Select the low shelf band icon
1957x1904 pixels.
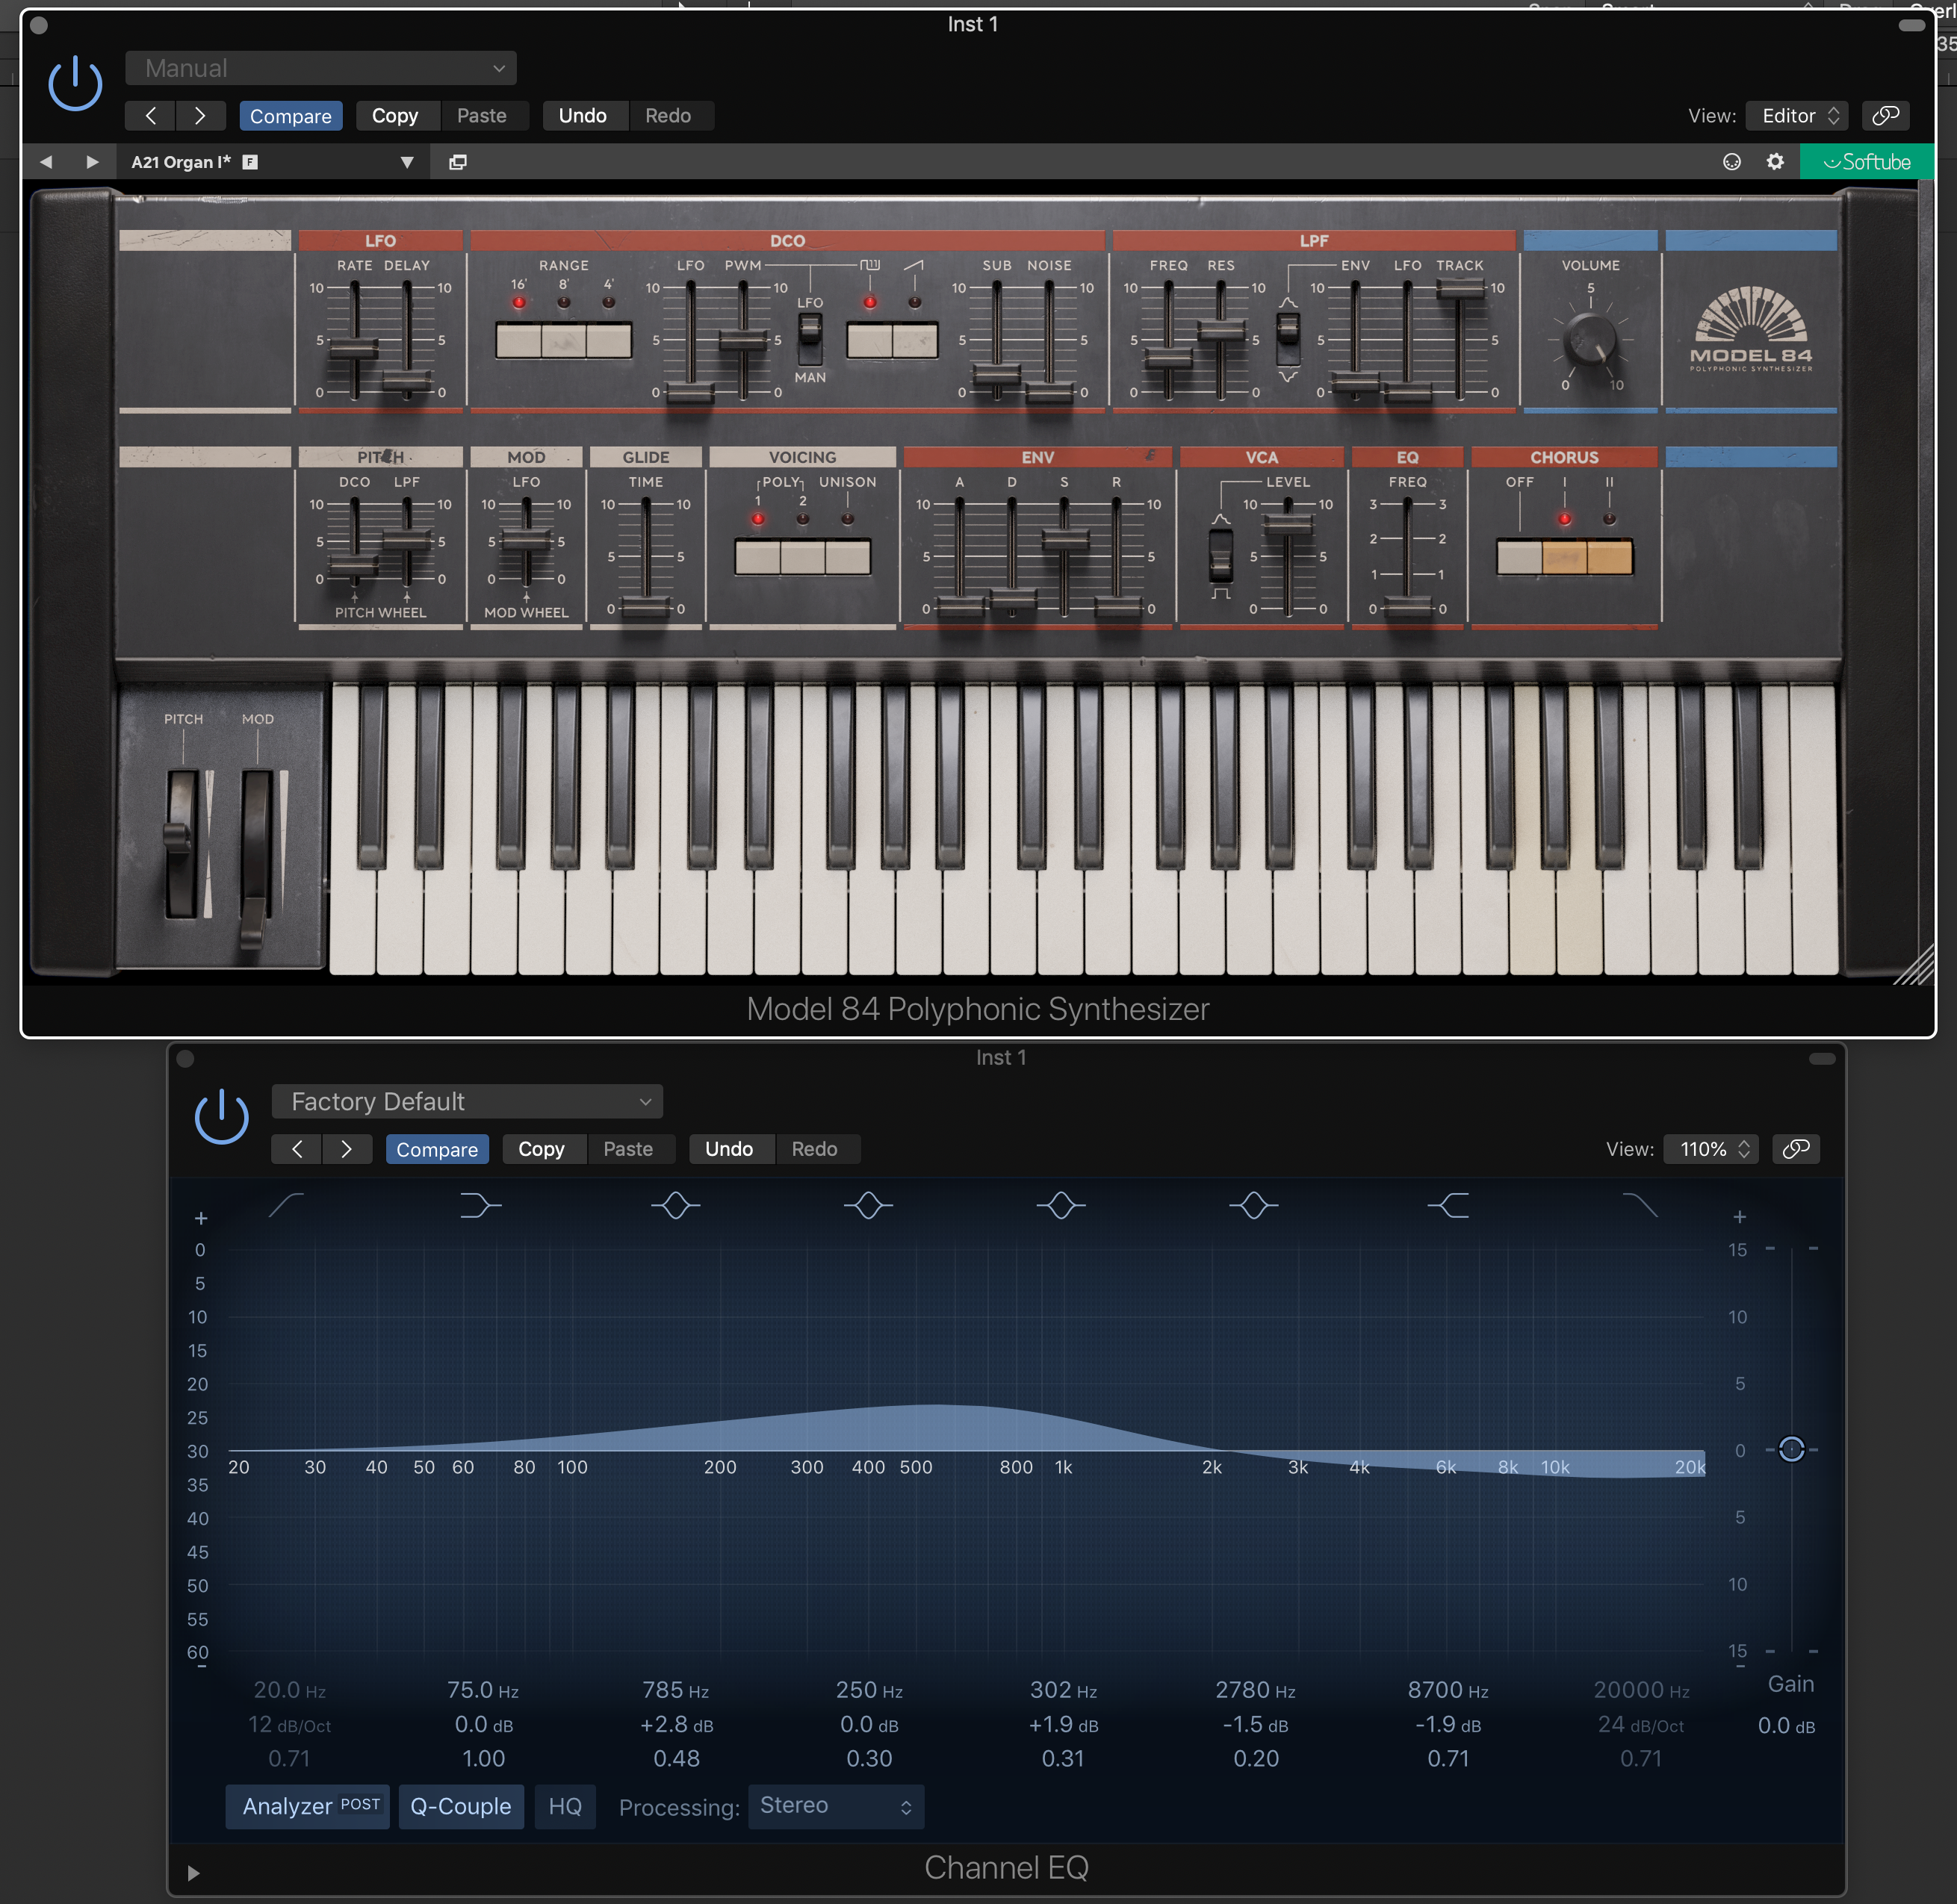coord(480,1206)
